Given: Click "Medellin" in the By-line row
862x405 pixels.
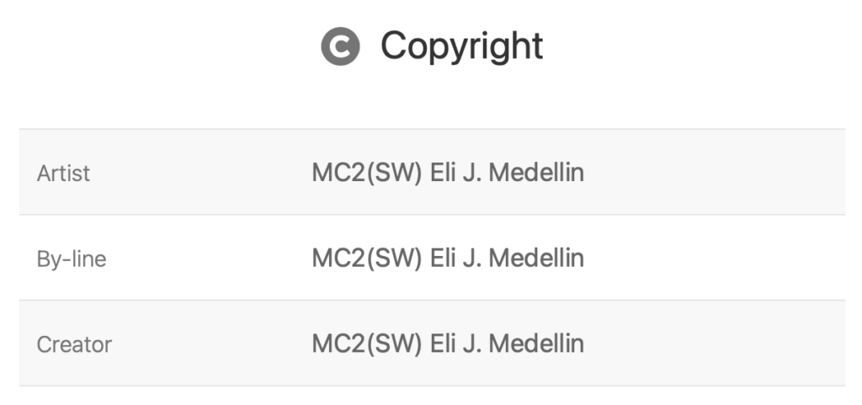Looking at the screenshot, I should tap(536, 258).
